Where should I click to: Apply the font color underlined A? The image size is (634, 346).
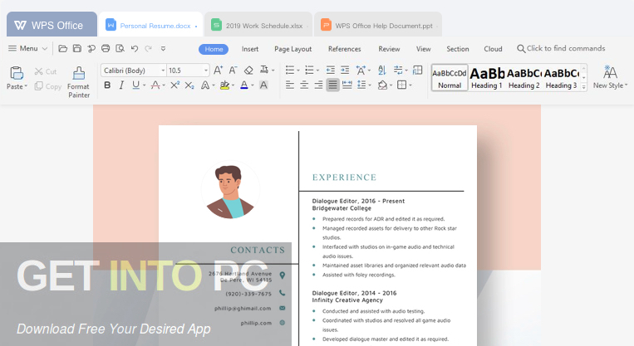[244, 85]
